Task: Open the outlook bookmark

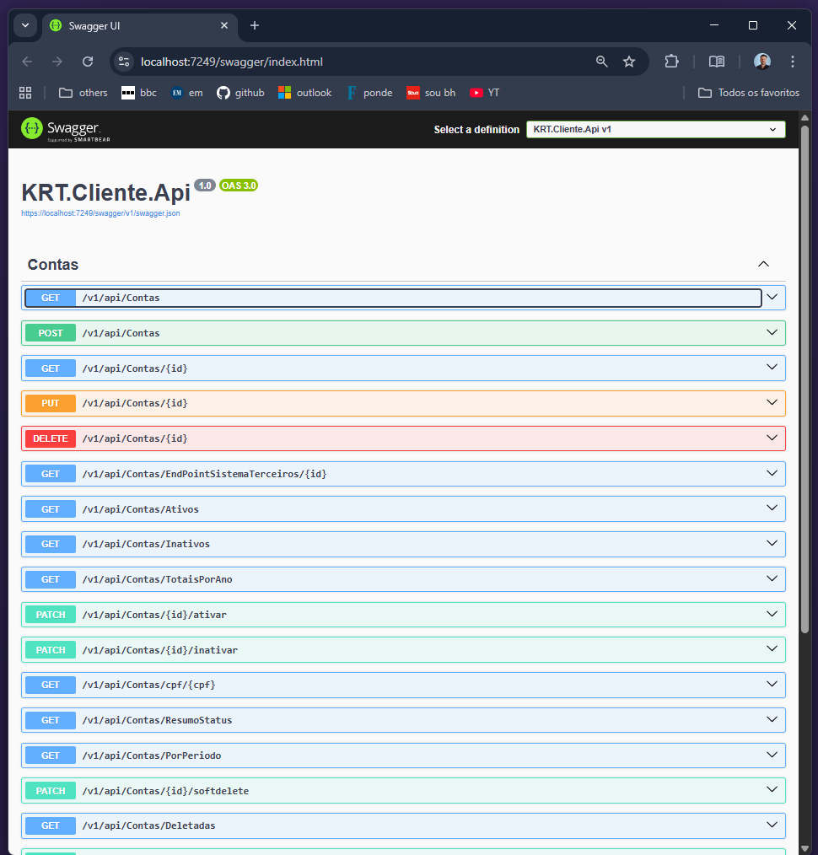Action: [x=304, y=93]
